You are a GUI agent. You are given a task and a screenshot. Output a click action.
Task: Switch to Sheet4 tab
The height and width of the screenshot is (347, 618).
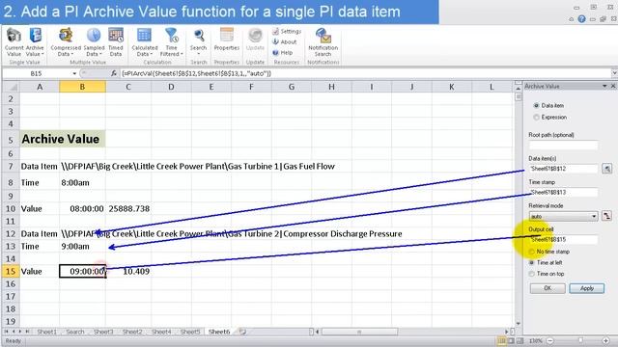(x=161, y=332)
